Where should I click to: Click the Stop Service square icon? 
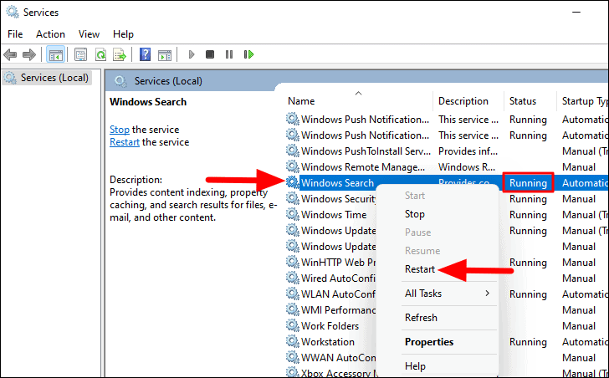click(x=210, y=54)
